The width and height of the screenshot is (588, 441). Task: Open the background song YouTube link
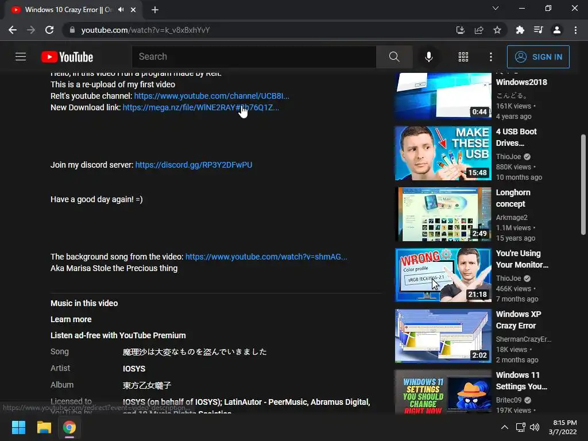[266, 257]
